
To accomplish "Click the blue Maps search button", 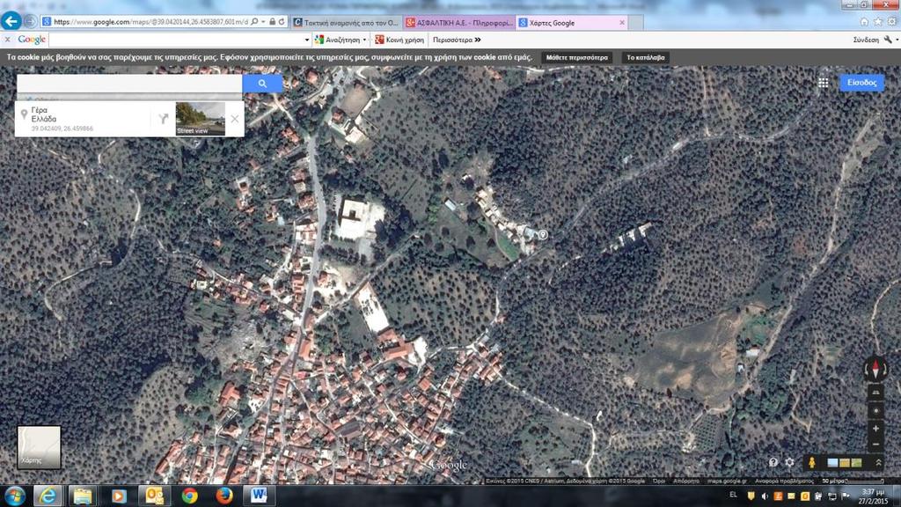I will [262, 84].
